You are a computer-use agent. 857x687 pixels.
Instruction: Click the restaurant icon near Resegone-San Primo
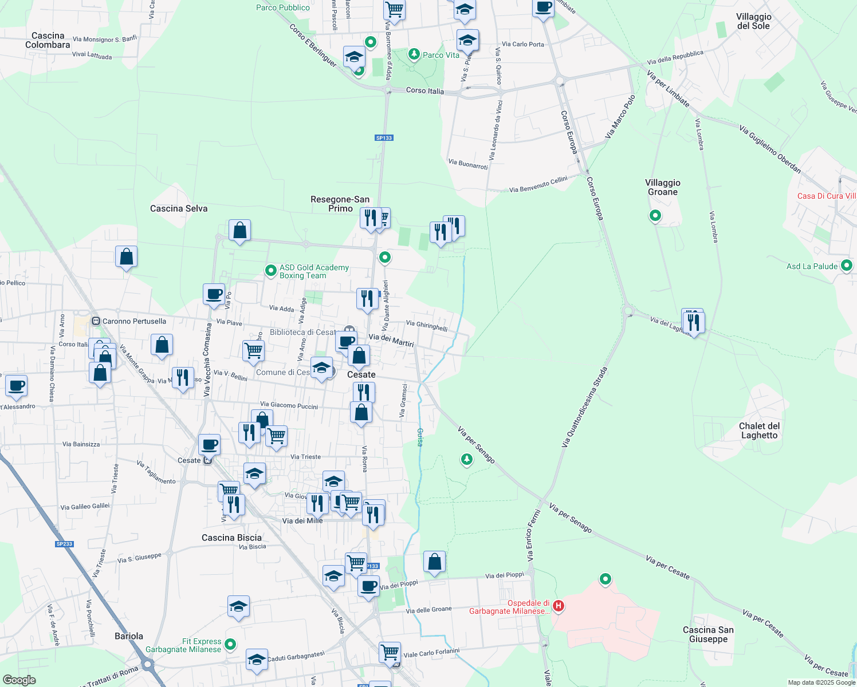click(371, 218)
